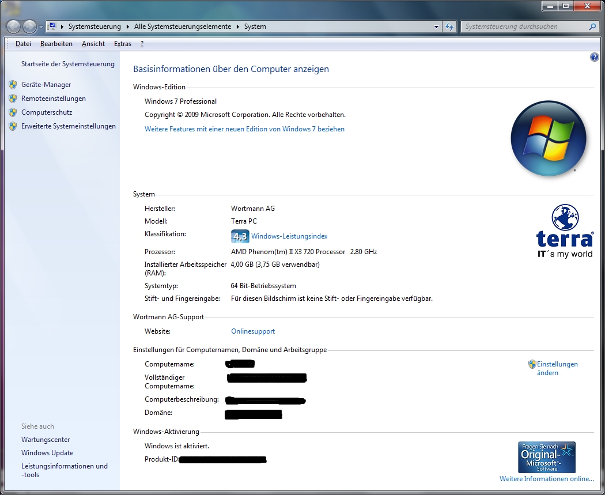Click the shield icon beside Remoteeinstellungen
This screenshot has height=495, width=605.
point(13,99)
